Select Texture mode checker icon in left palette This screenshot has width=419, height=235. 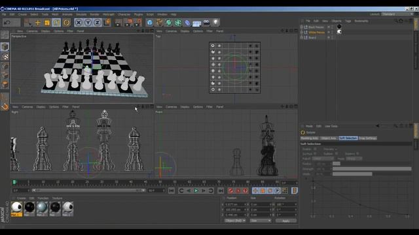pyautogui.click(x=5, y=57)
